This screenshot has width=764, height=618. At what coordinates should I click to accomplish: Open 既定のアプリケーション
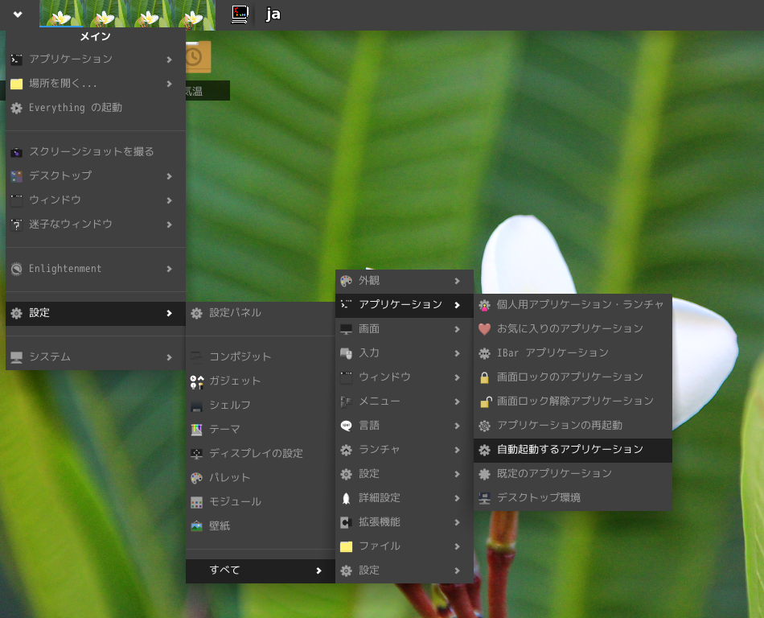[573, 474]
